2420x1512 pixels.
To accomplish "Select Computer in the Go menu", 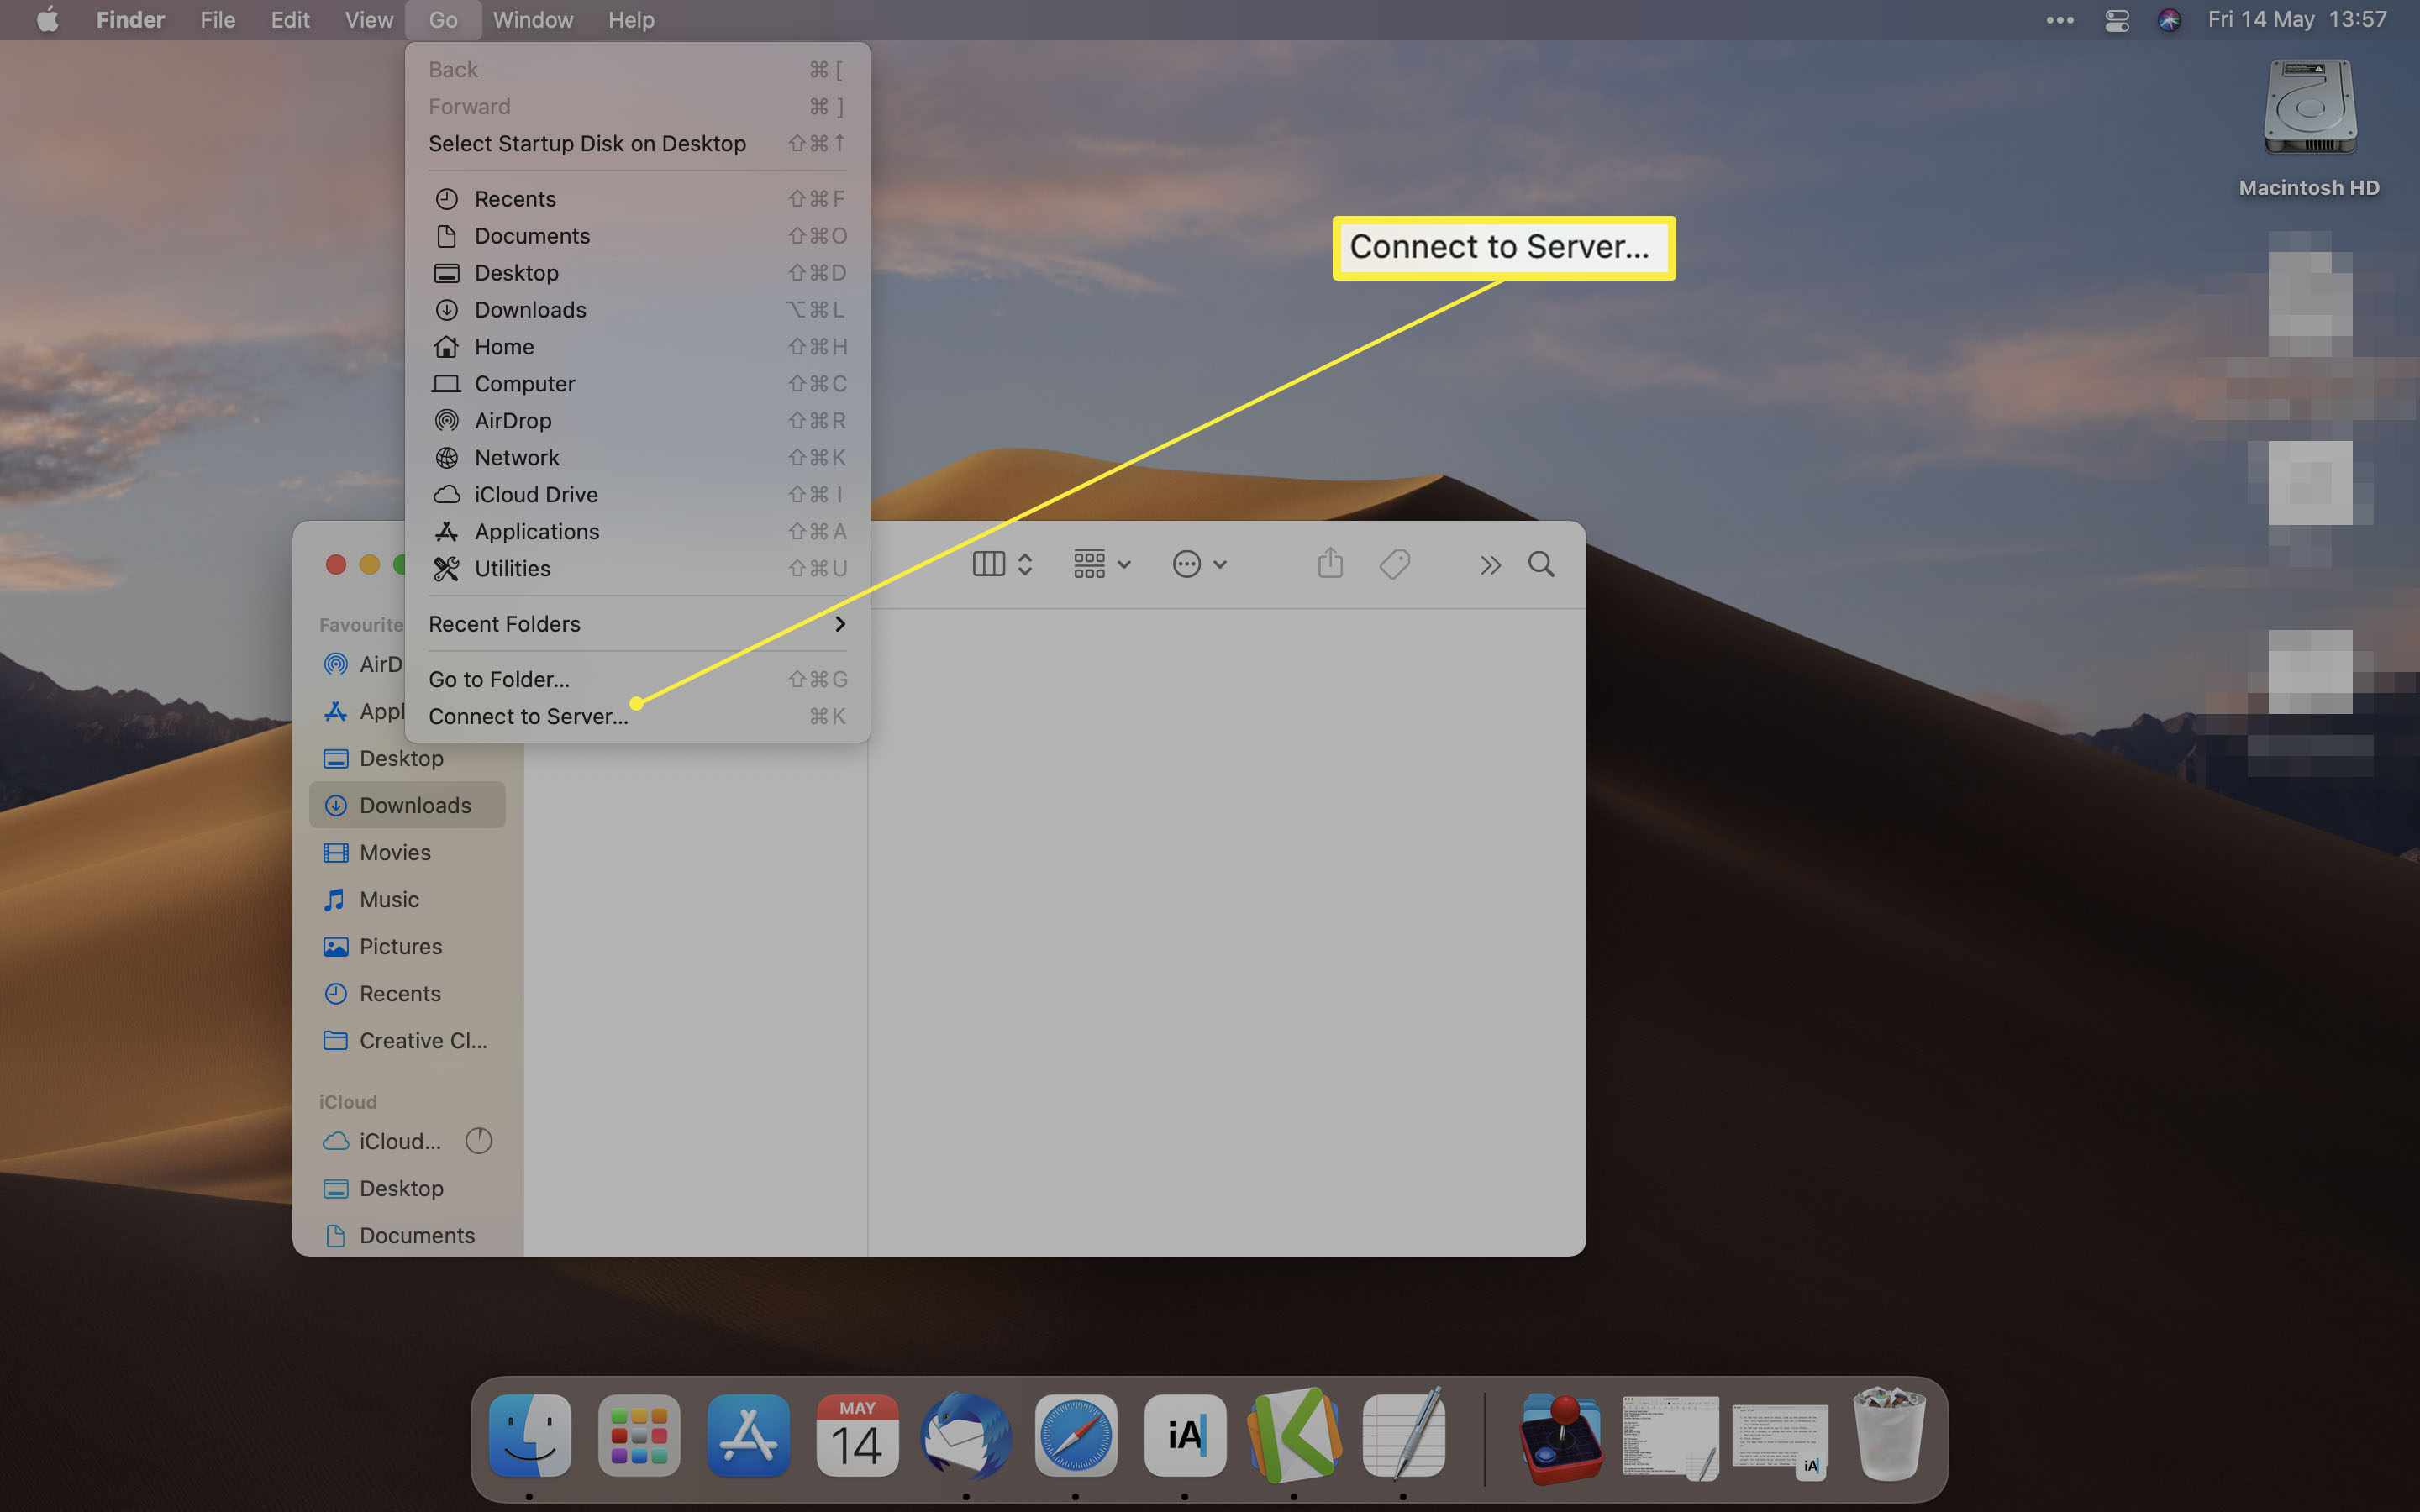I will (x=637, y=383).
